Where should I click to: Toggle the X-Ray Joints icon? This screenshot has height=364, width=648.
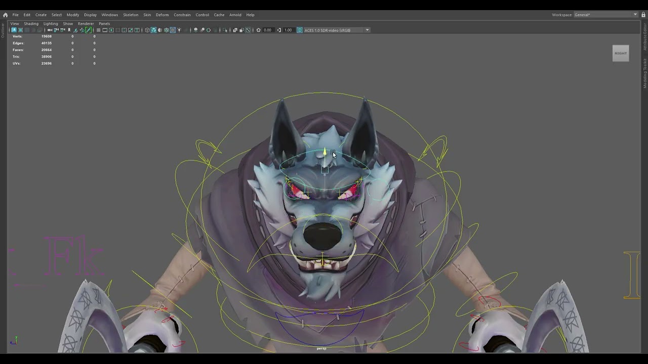(x=248, y=30)
